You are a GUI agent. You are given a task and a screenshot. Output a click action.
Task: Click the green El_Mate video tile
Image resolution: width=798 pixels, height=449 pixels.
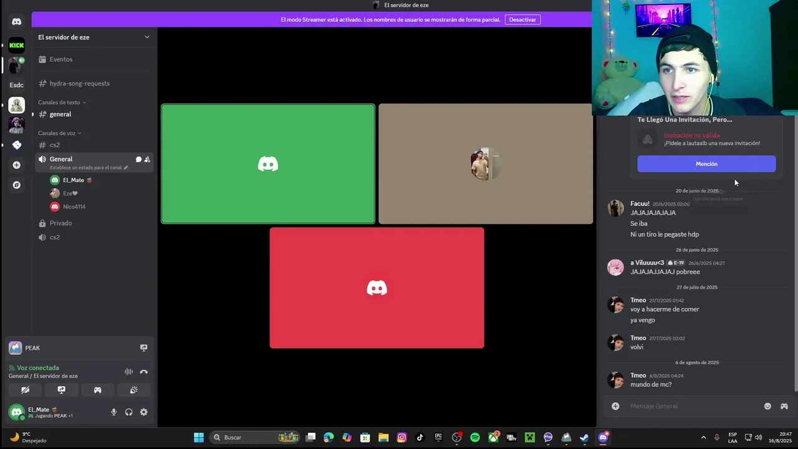click(268, 164)
